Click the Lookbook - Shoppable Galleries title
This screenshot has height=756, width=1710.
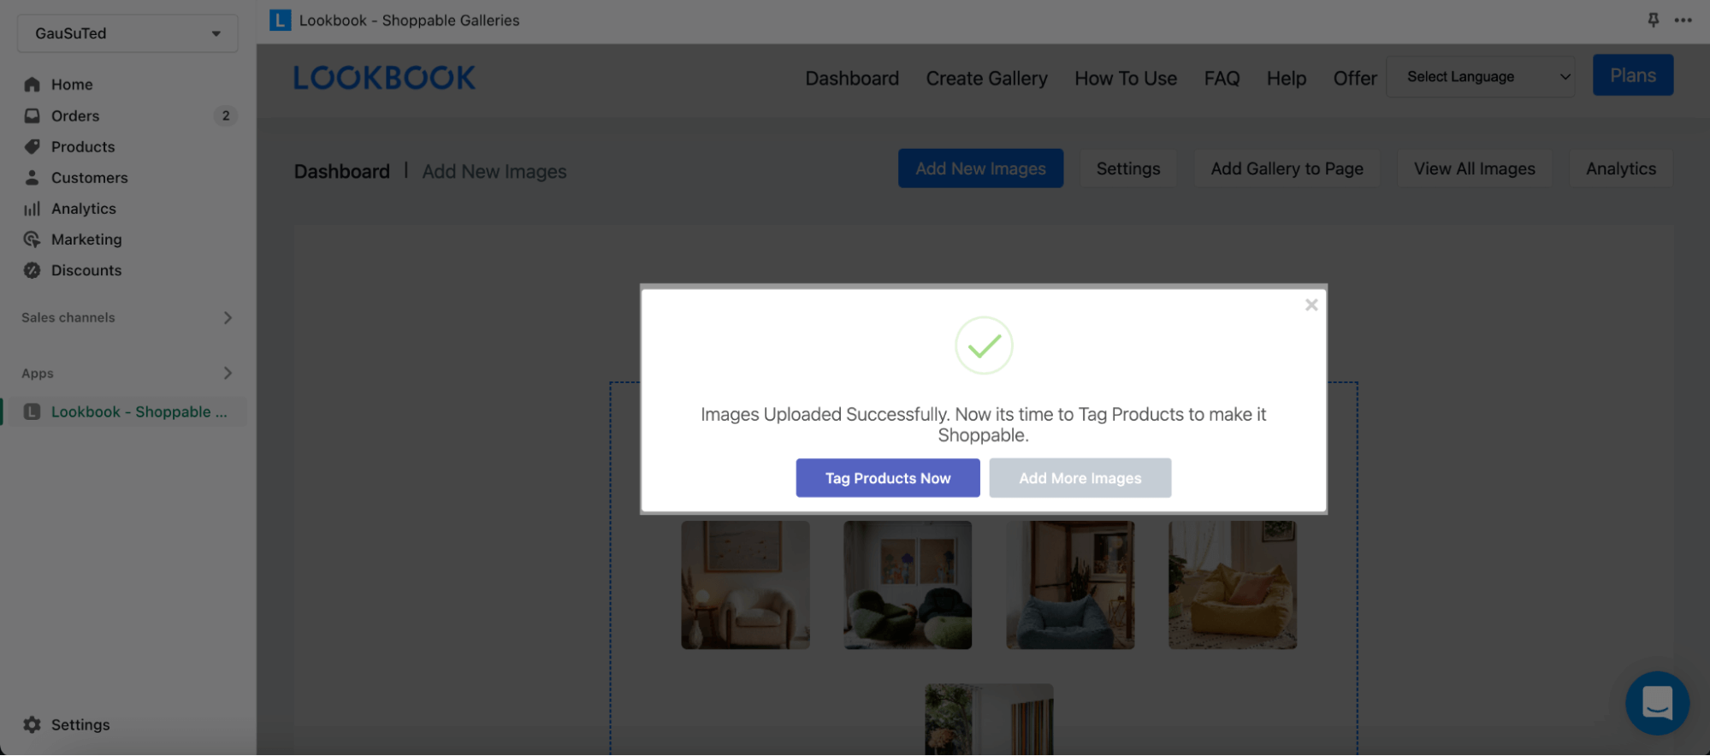click(409, 20)
